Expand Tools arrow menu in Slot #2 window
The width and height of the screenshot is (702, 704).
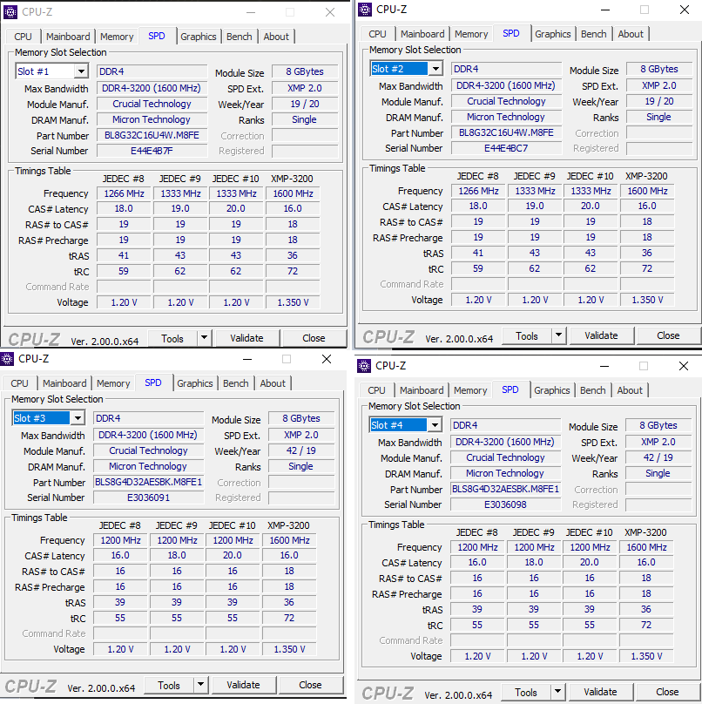[558, 335]
